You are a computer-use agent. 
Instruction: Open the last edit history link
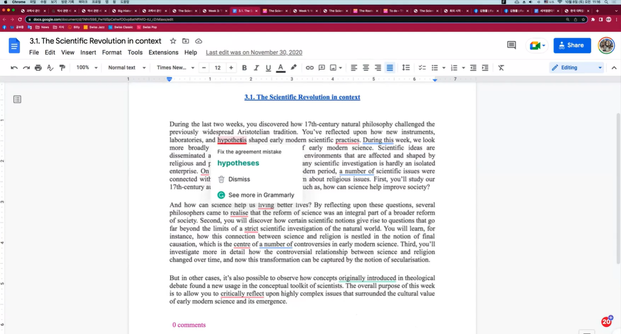[x=254, y=52]
